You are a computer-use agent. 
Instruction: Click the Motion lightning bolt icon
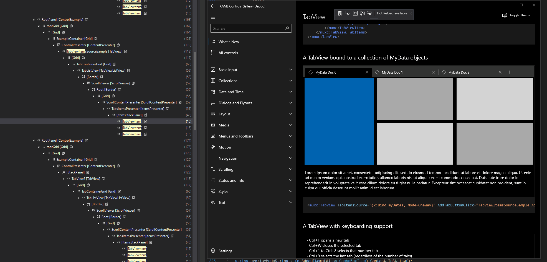(213, 147)
